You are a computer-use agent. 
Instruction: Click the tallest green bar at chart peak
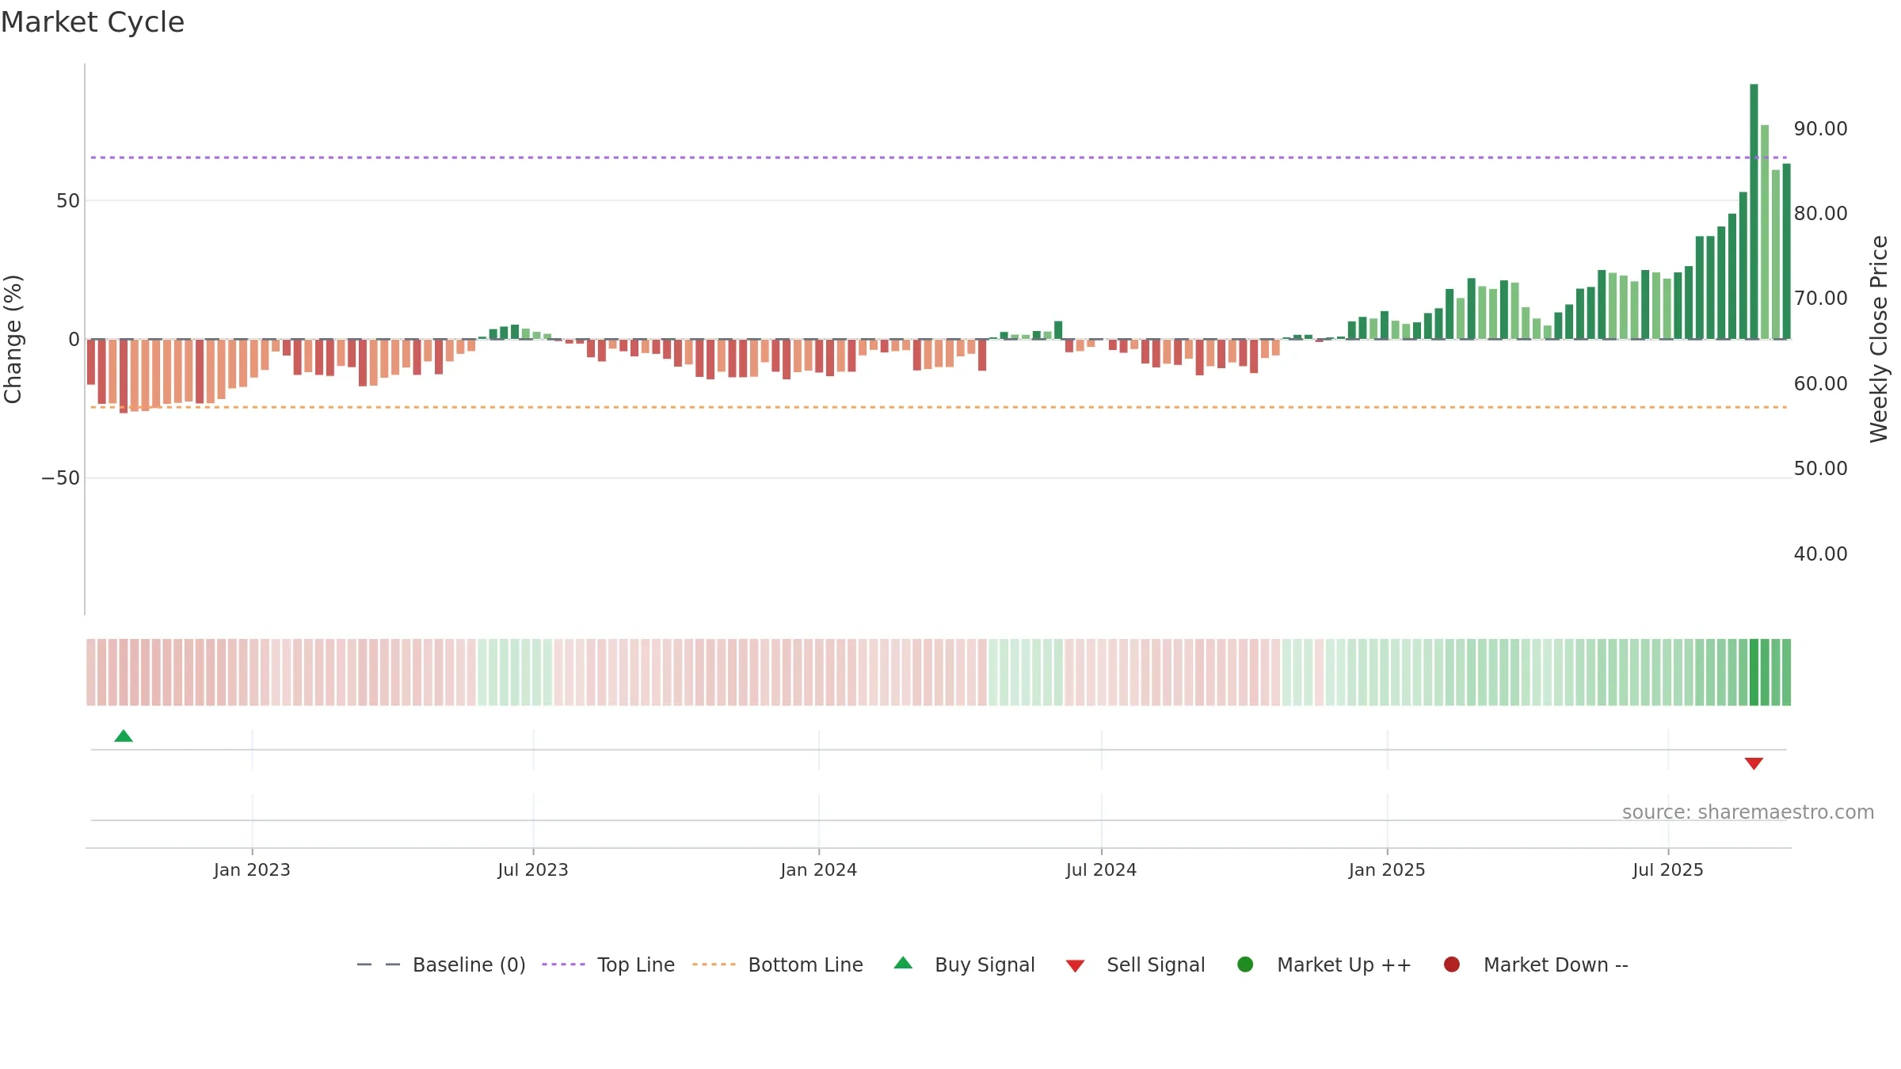(1754, 211)
